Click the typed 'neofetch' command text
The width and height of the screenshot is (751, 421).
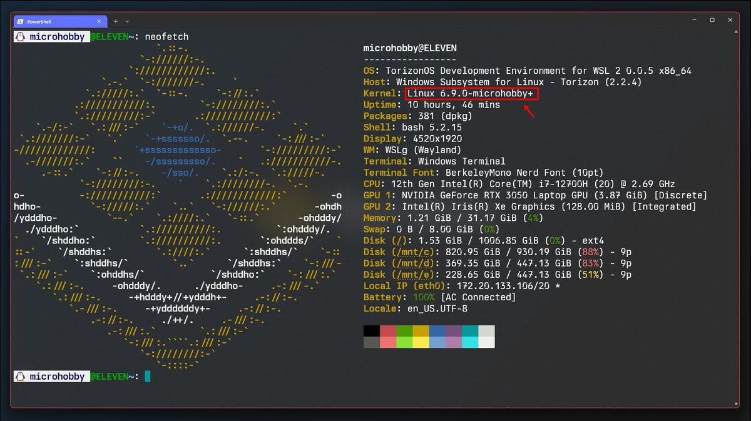(x=166, y=37)
